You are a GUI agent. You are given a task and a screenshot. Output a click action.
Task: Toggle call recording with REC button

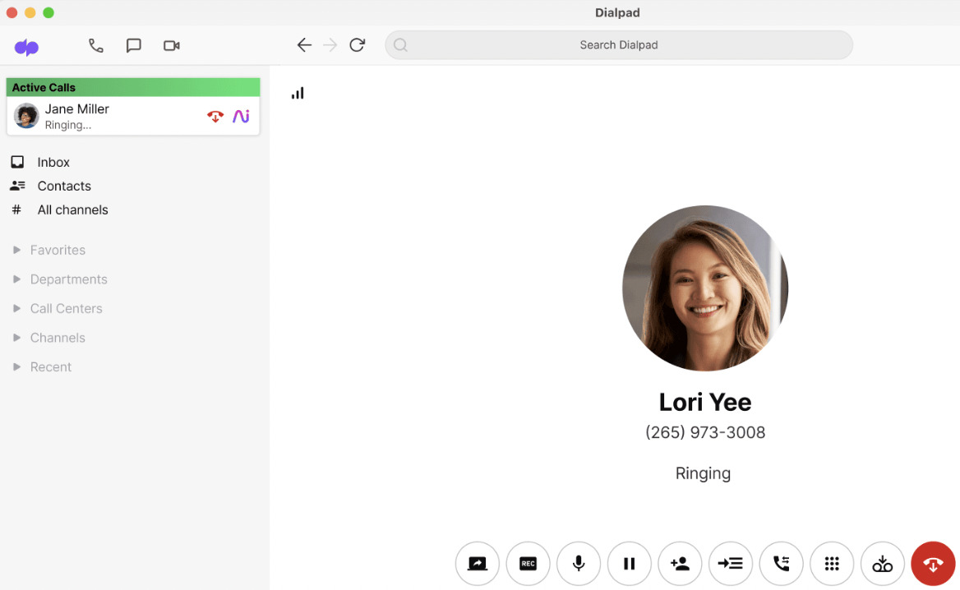click(x=528, y=564)
